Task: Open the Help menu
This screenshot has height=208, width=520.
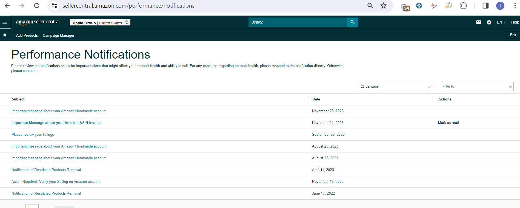Action: [x=515, y=22]
